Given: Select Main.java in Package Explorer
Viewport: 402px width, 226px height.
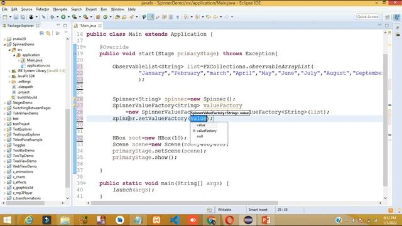Looking at the screenshot, I should 35,60.
